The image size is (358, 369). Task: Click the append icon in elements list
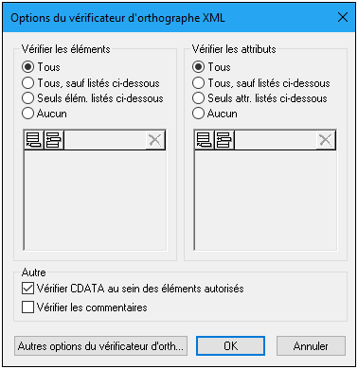[x=34, y=140]
